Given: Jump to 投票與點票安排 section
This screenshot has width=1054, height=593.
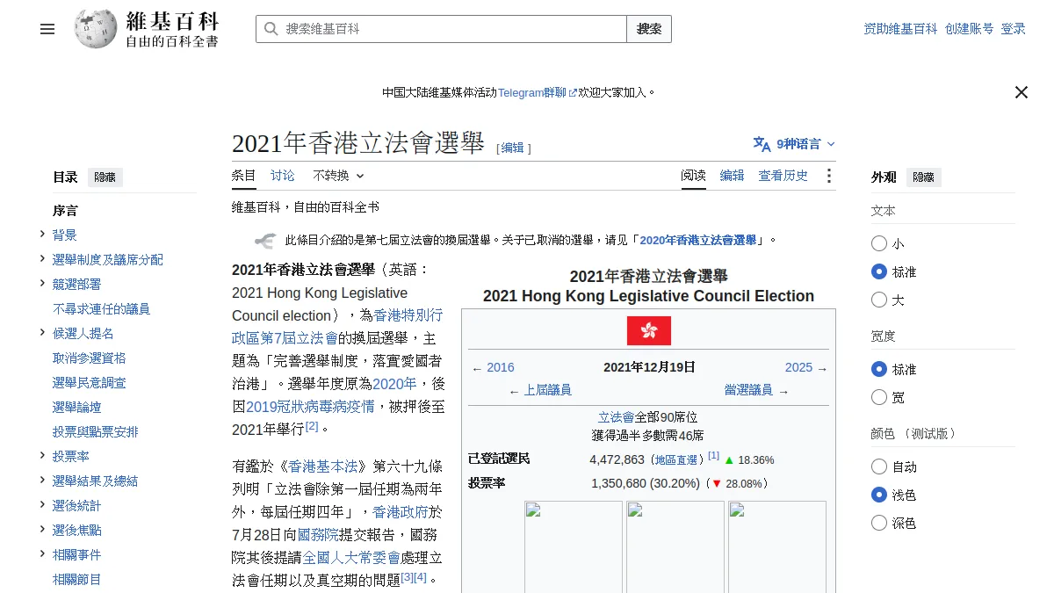Looking at the screenshot, I should tap(95, 432).
